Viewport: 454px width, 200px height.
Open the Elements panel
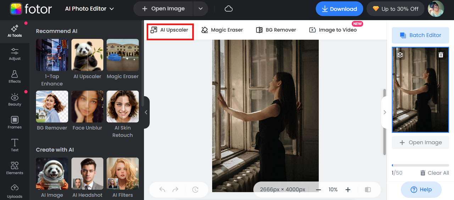pos(15,168)
